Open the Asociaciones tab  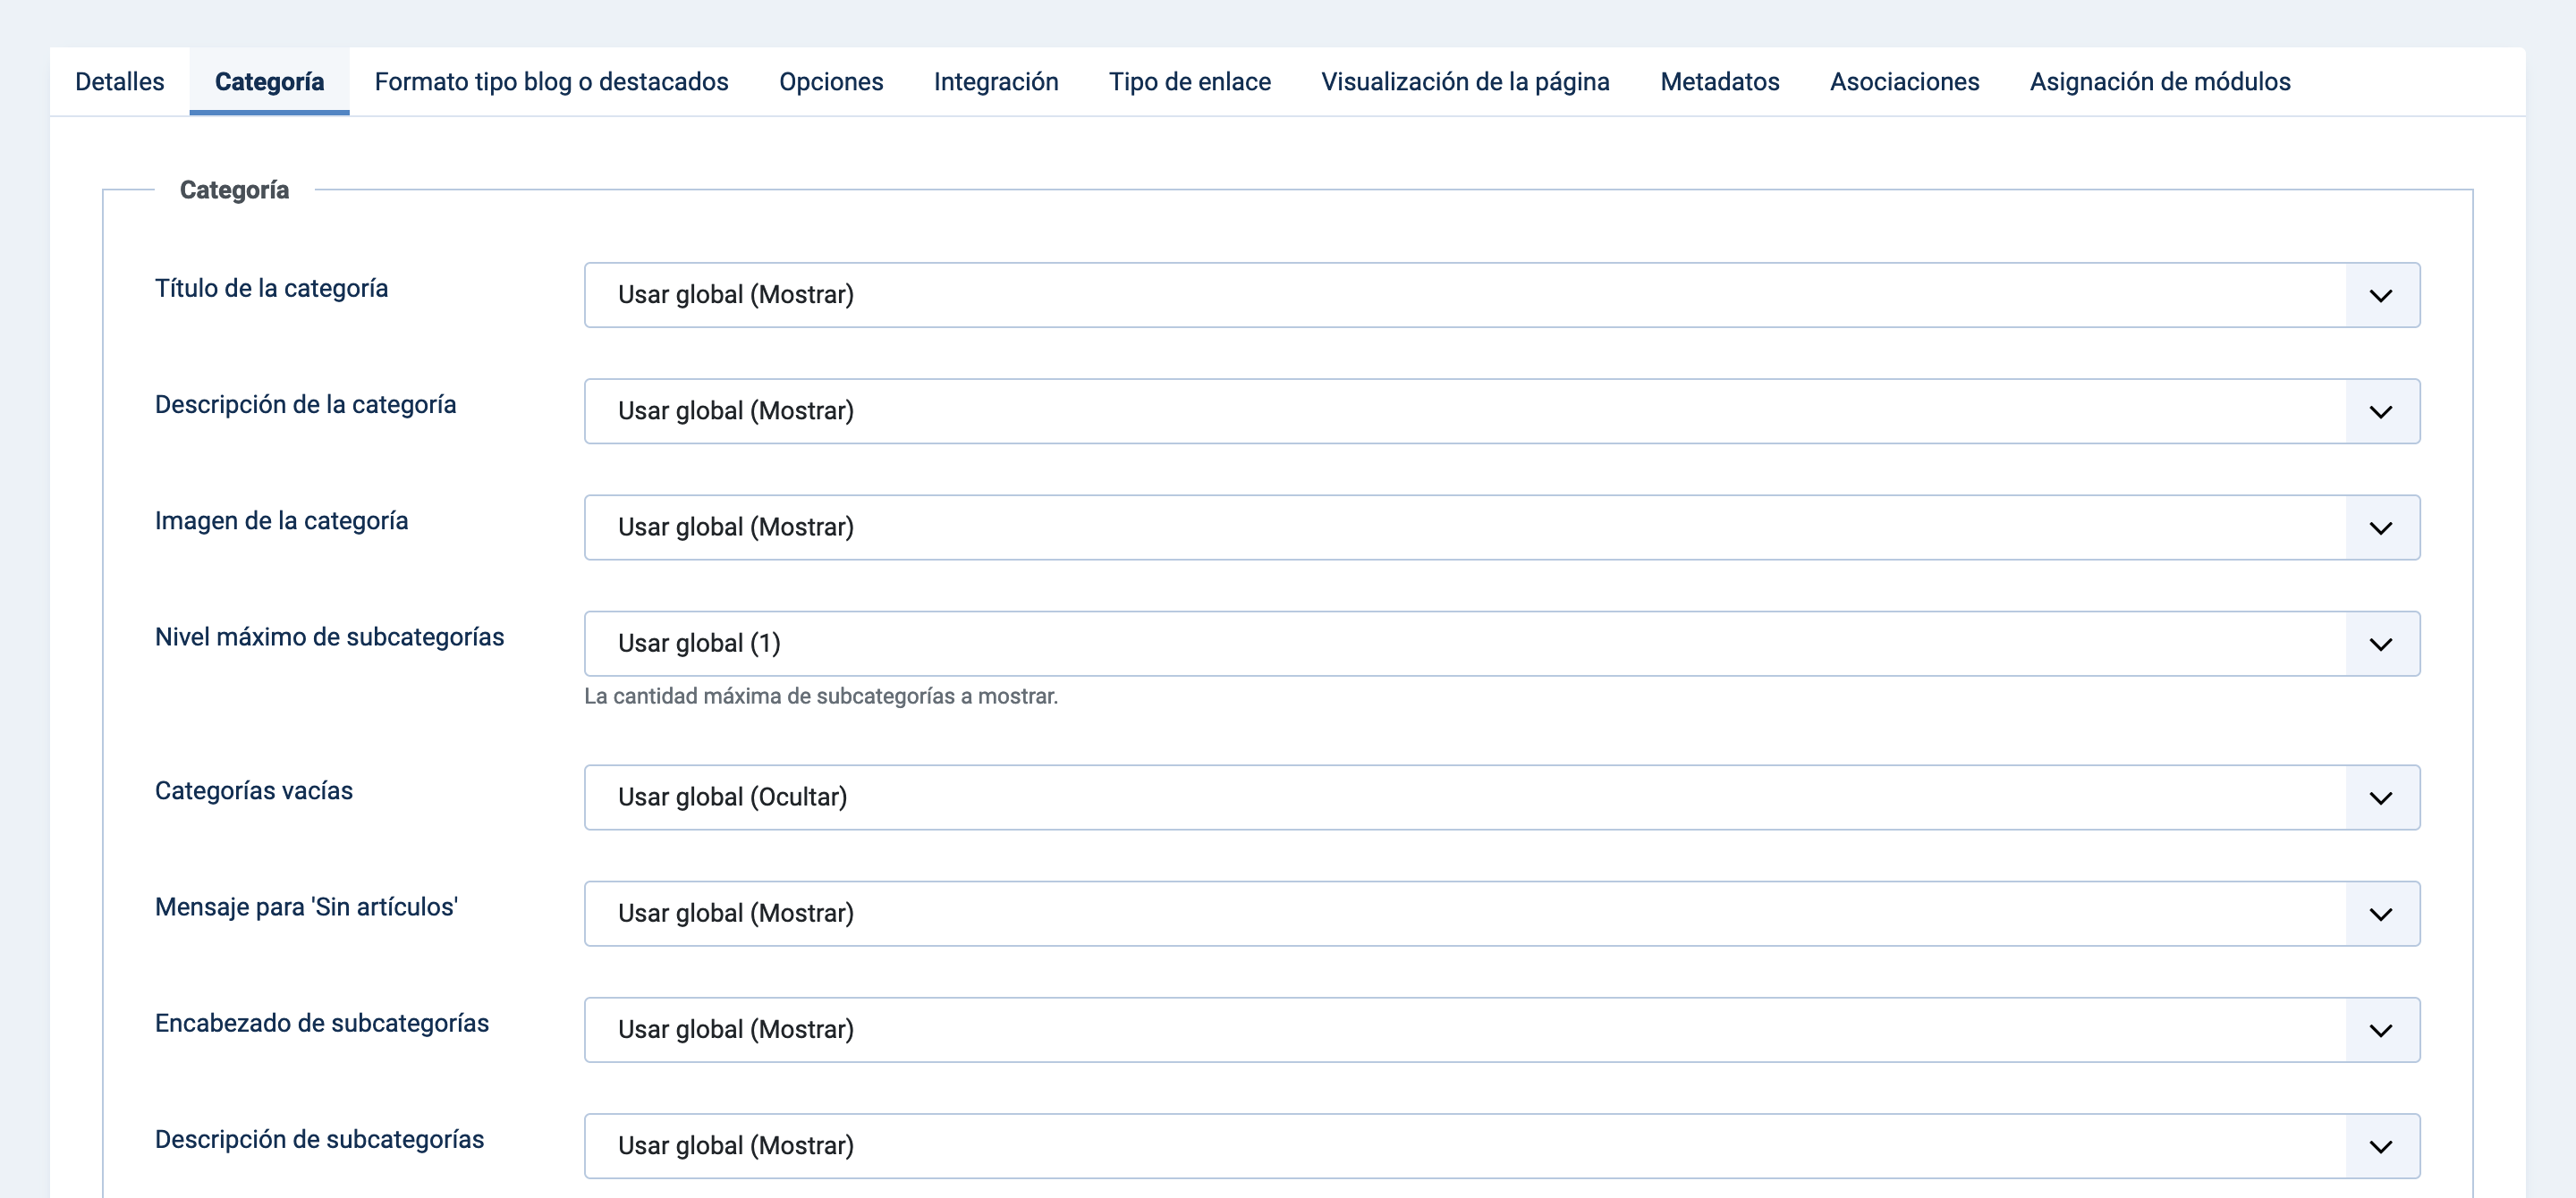point(1904,81)
